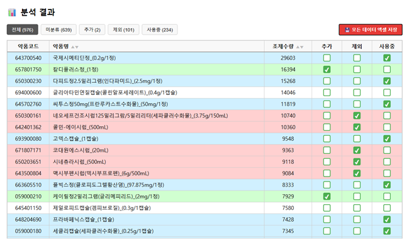Uncheck 추가 for 칼디플러스정
This screenshot has width=409, height=245.
(327, 70)
